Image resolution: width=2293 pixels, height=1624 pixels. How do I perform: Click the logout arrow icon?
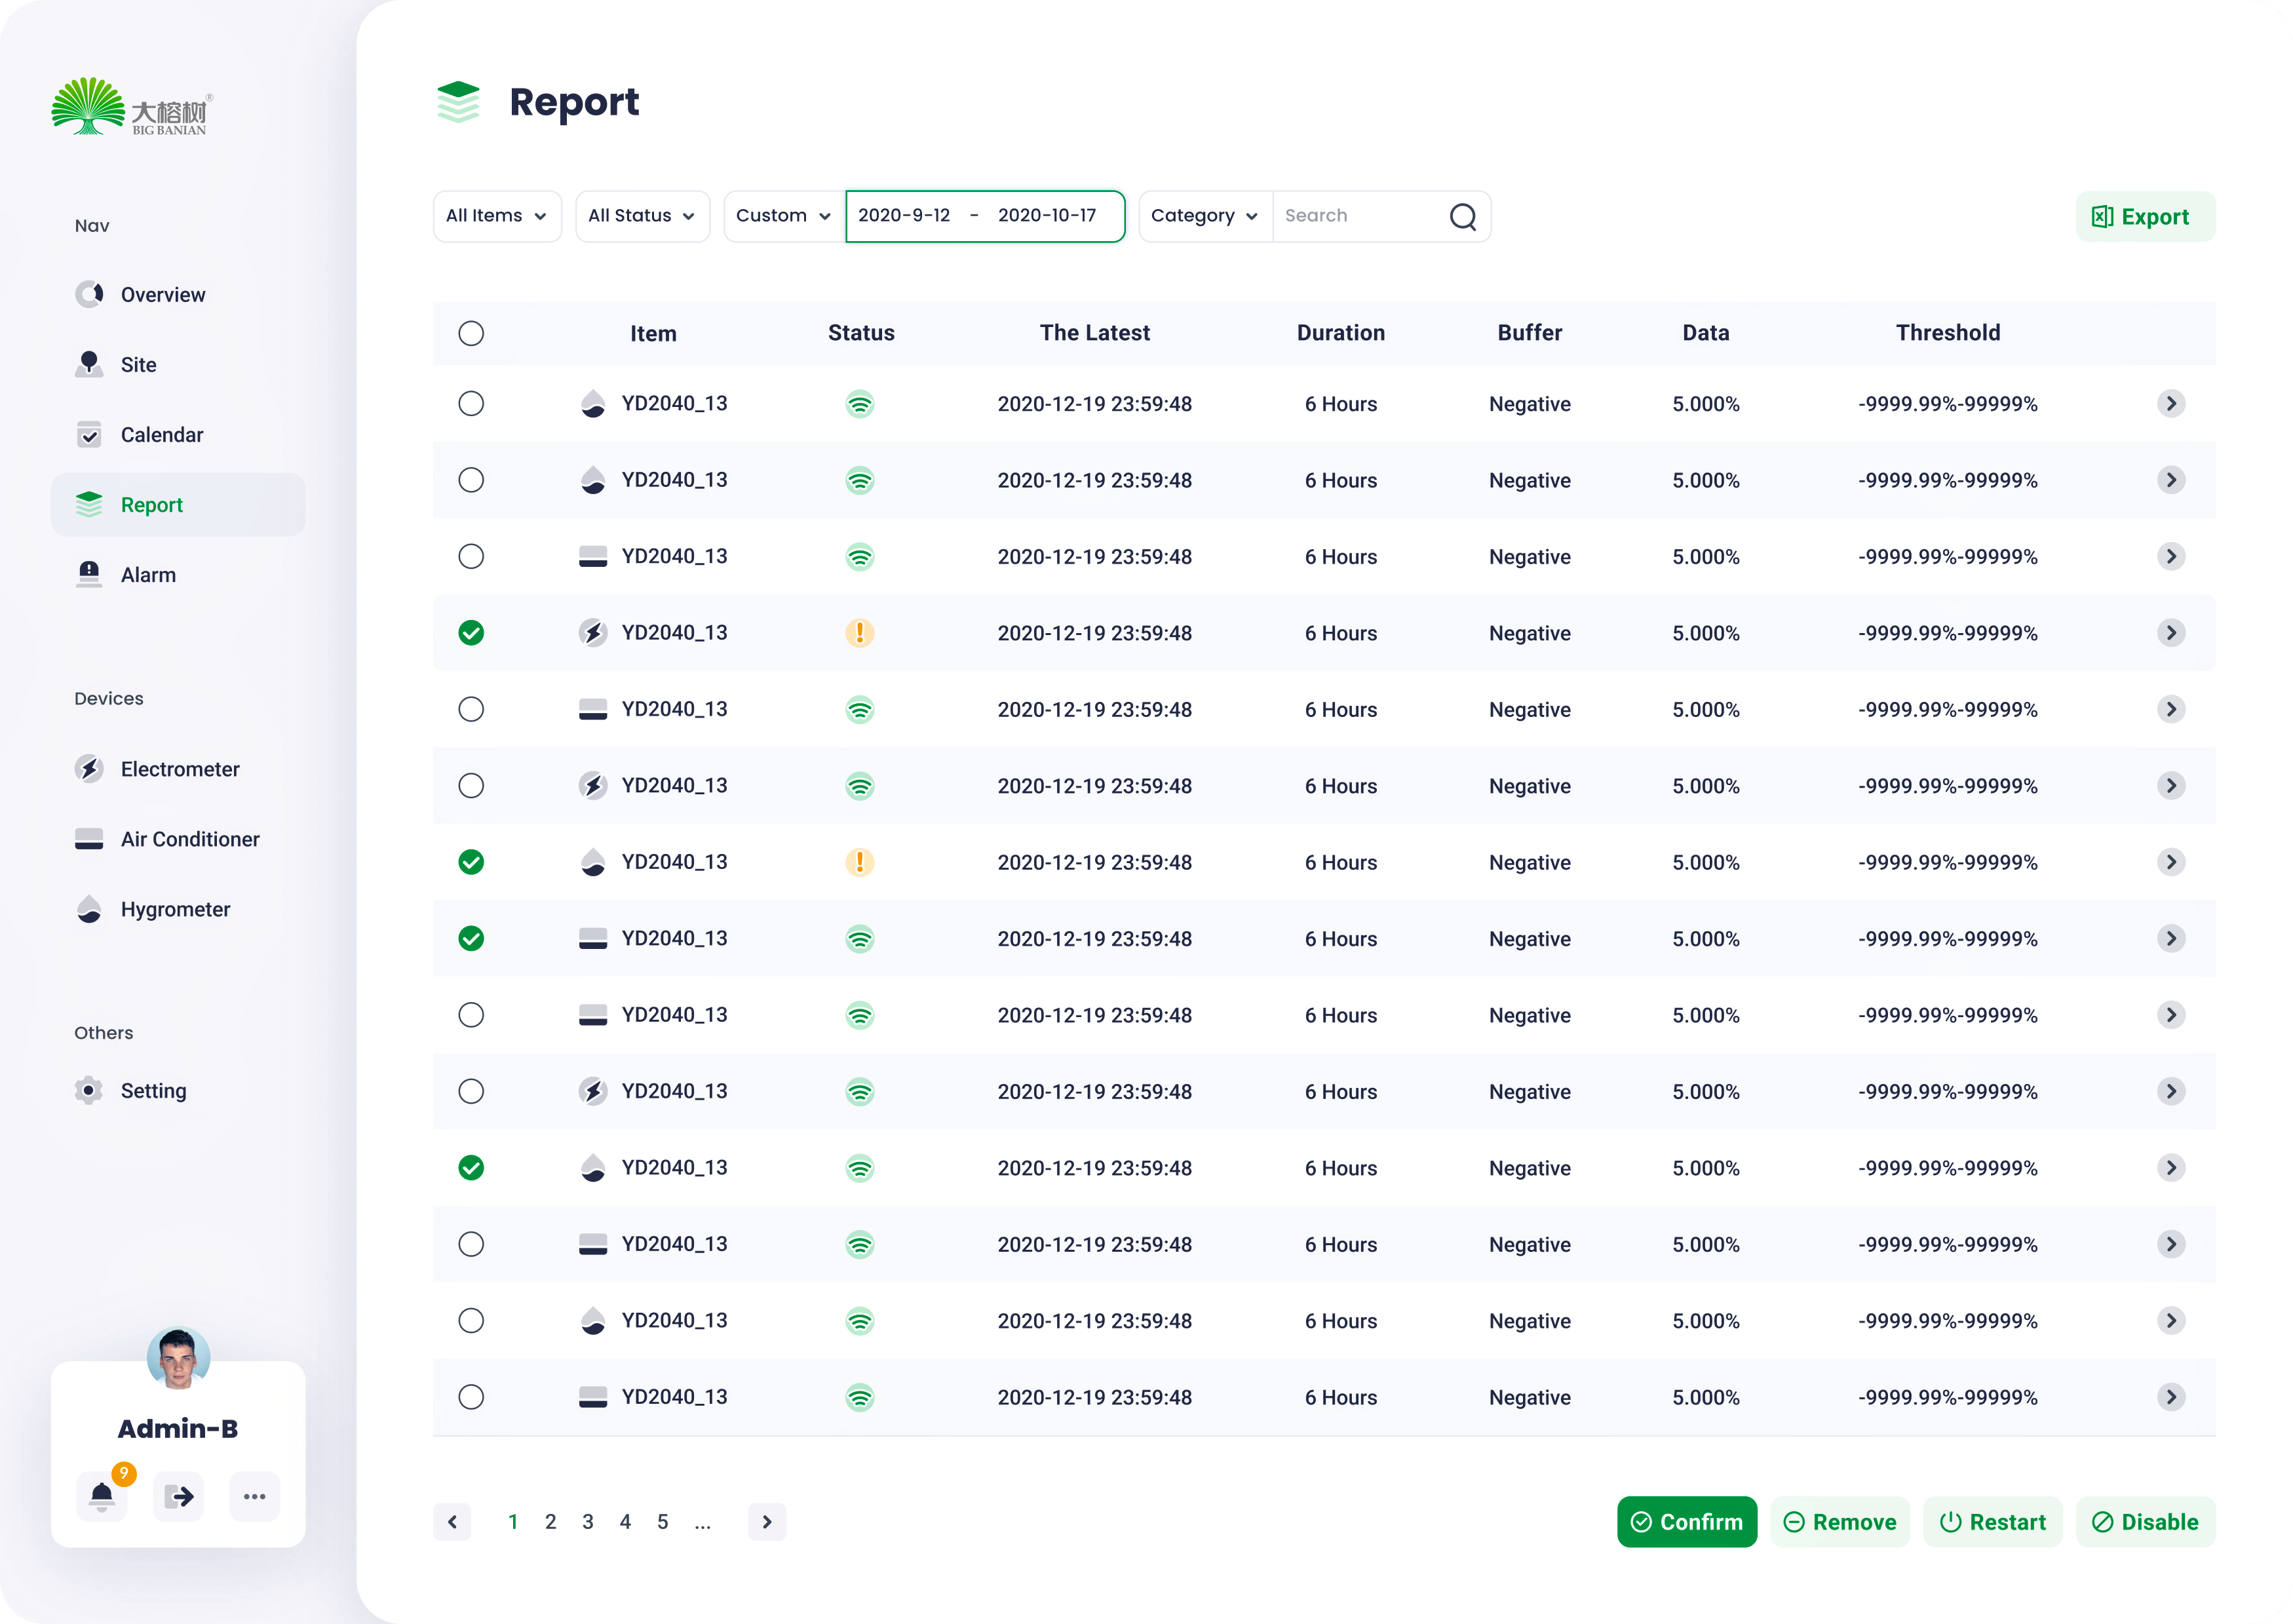[179, 1496]
